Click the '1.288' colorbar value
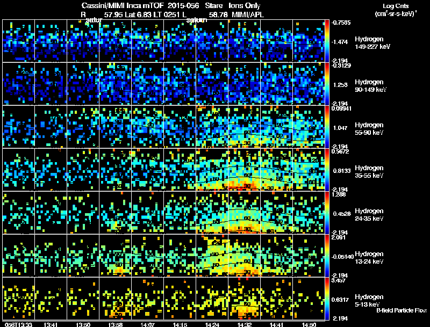Screen dimensions: 430x327 (339, 194)
